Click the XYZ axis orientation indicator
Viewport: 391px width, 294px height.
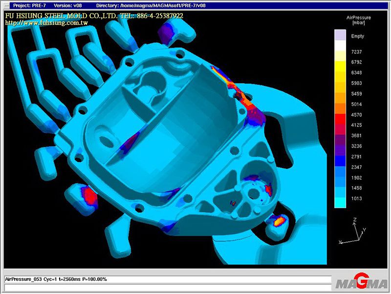(353, 231)
